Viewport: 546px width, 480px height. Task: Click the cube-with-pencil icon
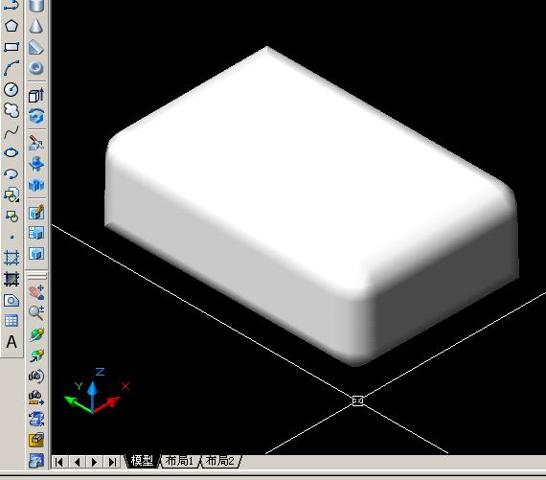pyautogui.click(x=36, y=212)
